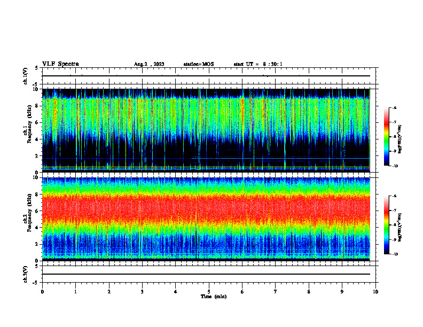Click the ch.1 spectrogram's 8 kHz tick label
Screen dimensions: 423x327
coord(37,106)
